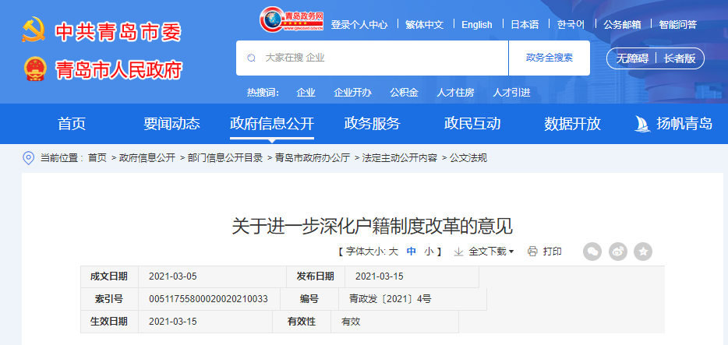This screenshot has width=728, height=345.
Task: Click breadcrumb 部门信息公开目录
Action: (x=225, y=158)
